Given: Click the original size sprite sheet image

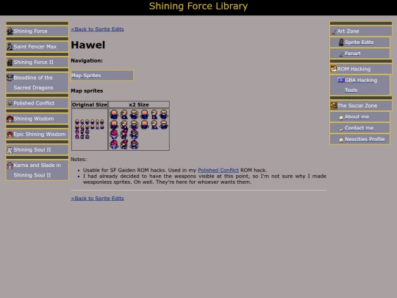Looking at the screenshot, I should (x=90, y=130).
